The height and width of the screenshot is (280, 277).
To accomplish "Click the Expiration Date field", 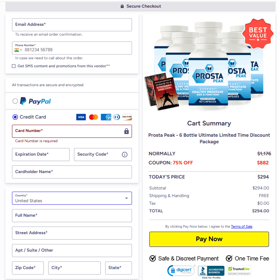I will click(x=41, y=155).
